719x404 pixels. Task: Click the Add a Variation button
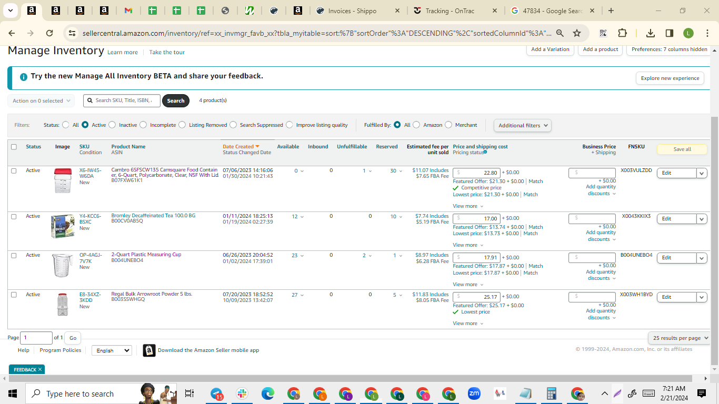pos(550,49)
